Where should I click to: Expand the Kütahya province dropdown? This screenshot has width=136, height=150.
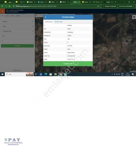[17, 21]
